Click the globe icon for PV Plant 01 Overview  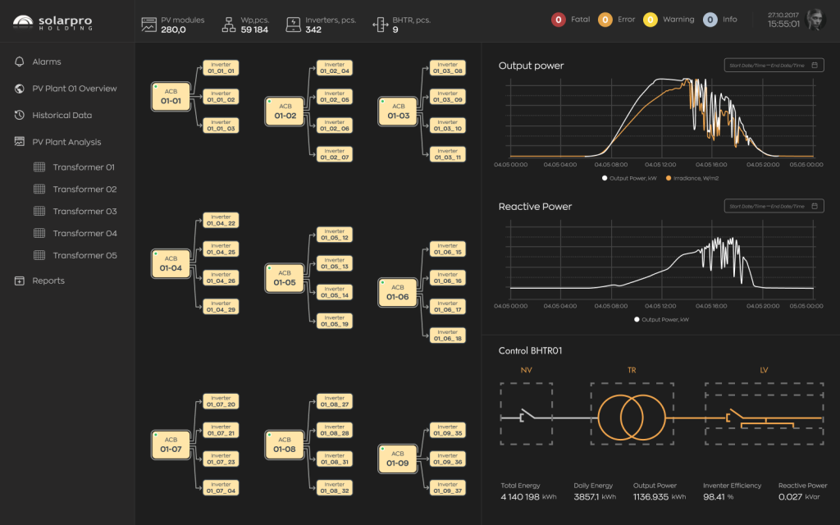20,89
